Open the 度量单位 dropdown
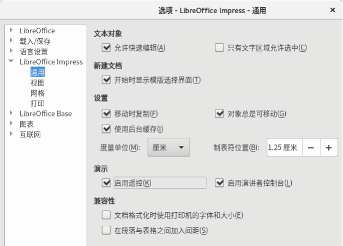 click(x=169, y=148)
